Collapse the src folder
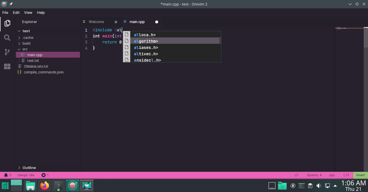Image resolution: width=368 pixels, height=192 pixels. point(19,49)
